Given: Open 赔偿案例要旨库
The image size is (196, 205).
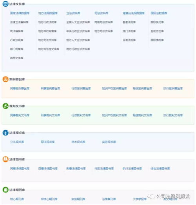Looking at the screenshot, I should 142,88.
